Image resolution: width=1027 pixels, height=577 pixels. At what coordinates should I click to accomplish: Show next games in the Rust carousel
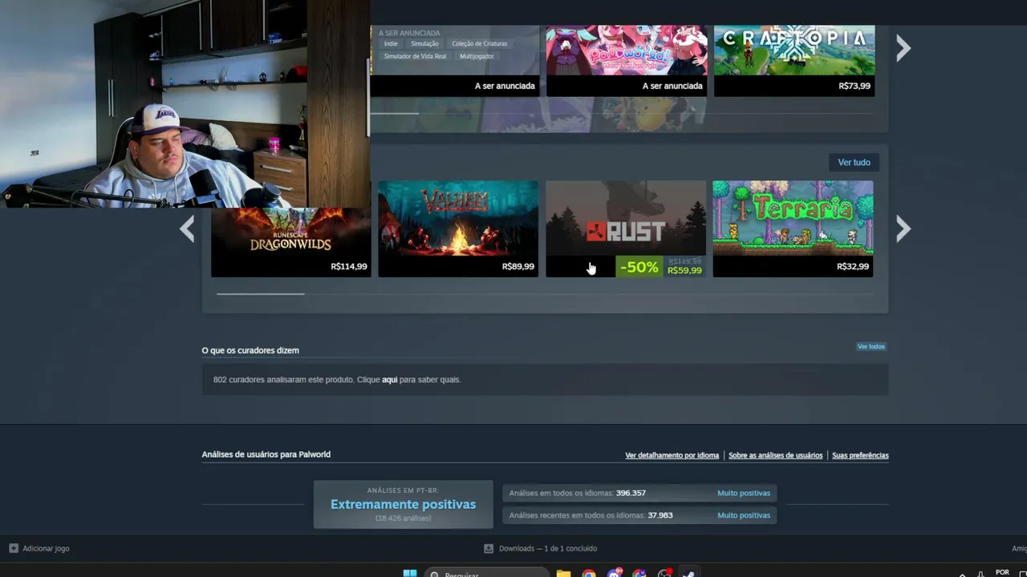903,229
